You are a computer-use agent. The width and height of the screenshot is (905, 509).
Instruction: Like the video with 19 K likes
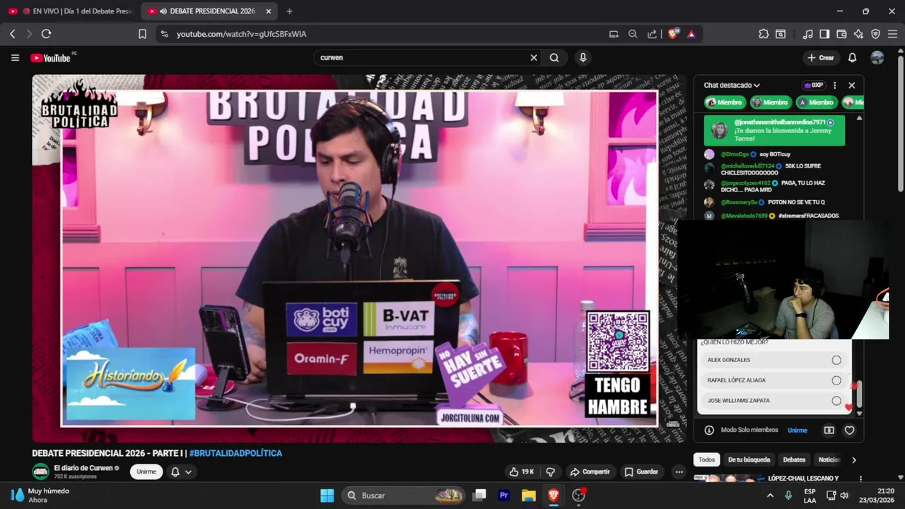[x=522, y=472]
